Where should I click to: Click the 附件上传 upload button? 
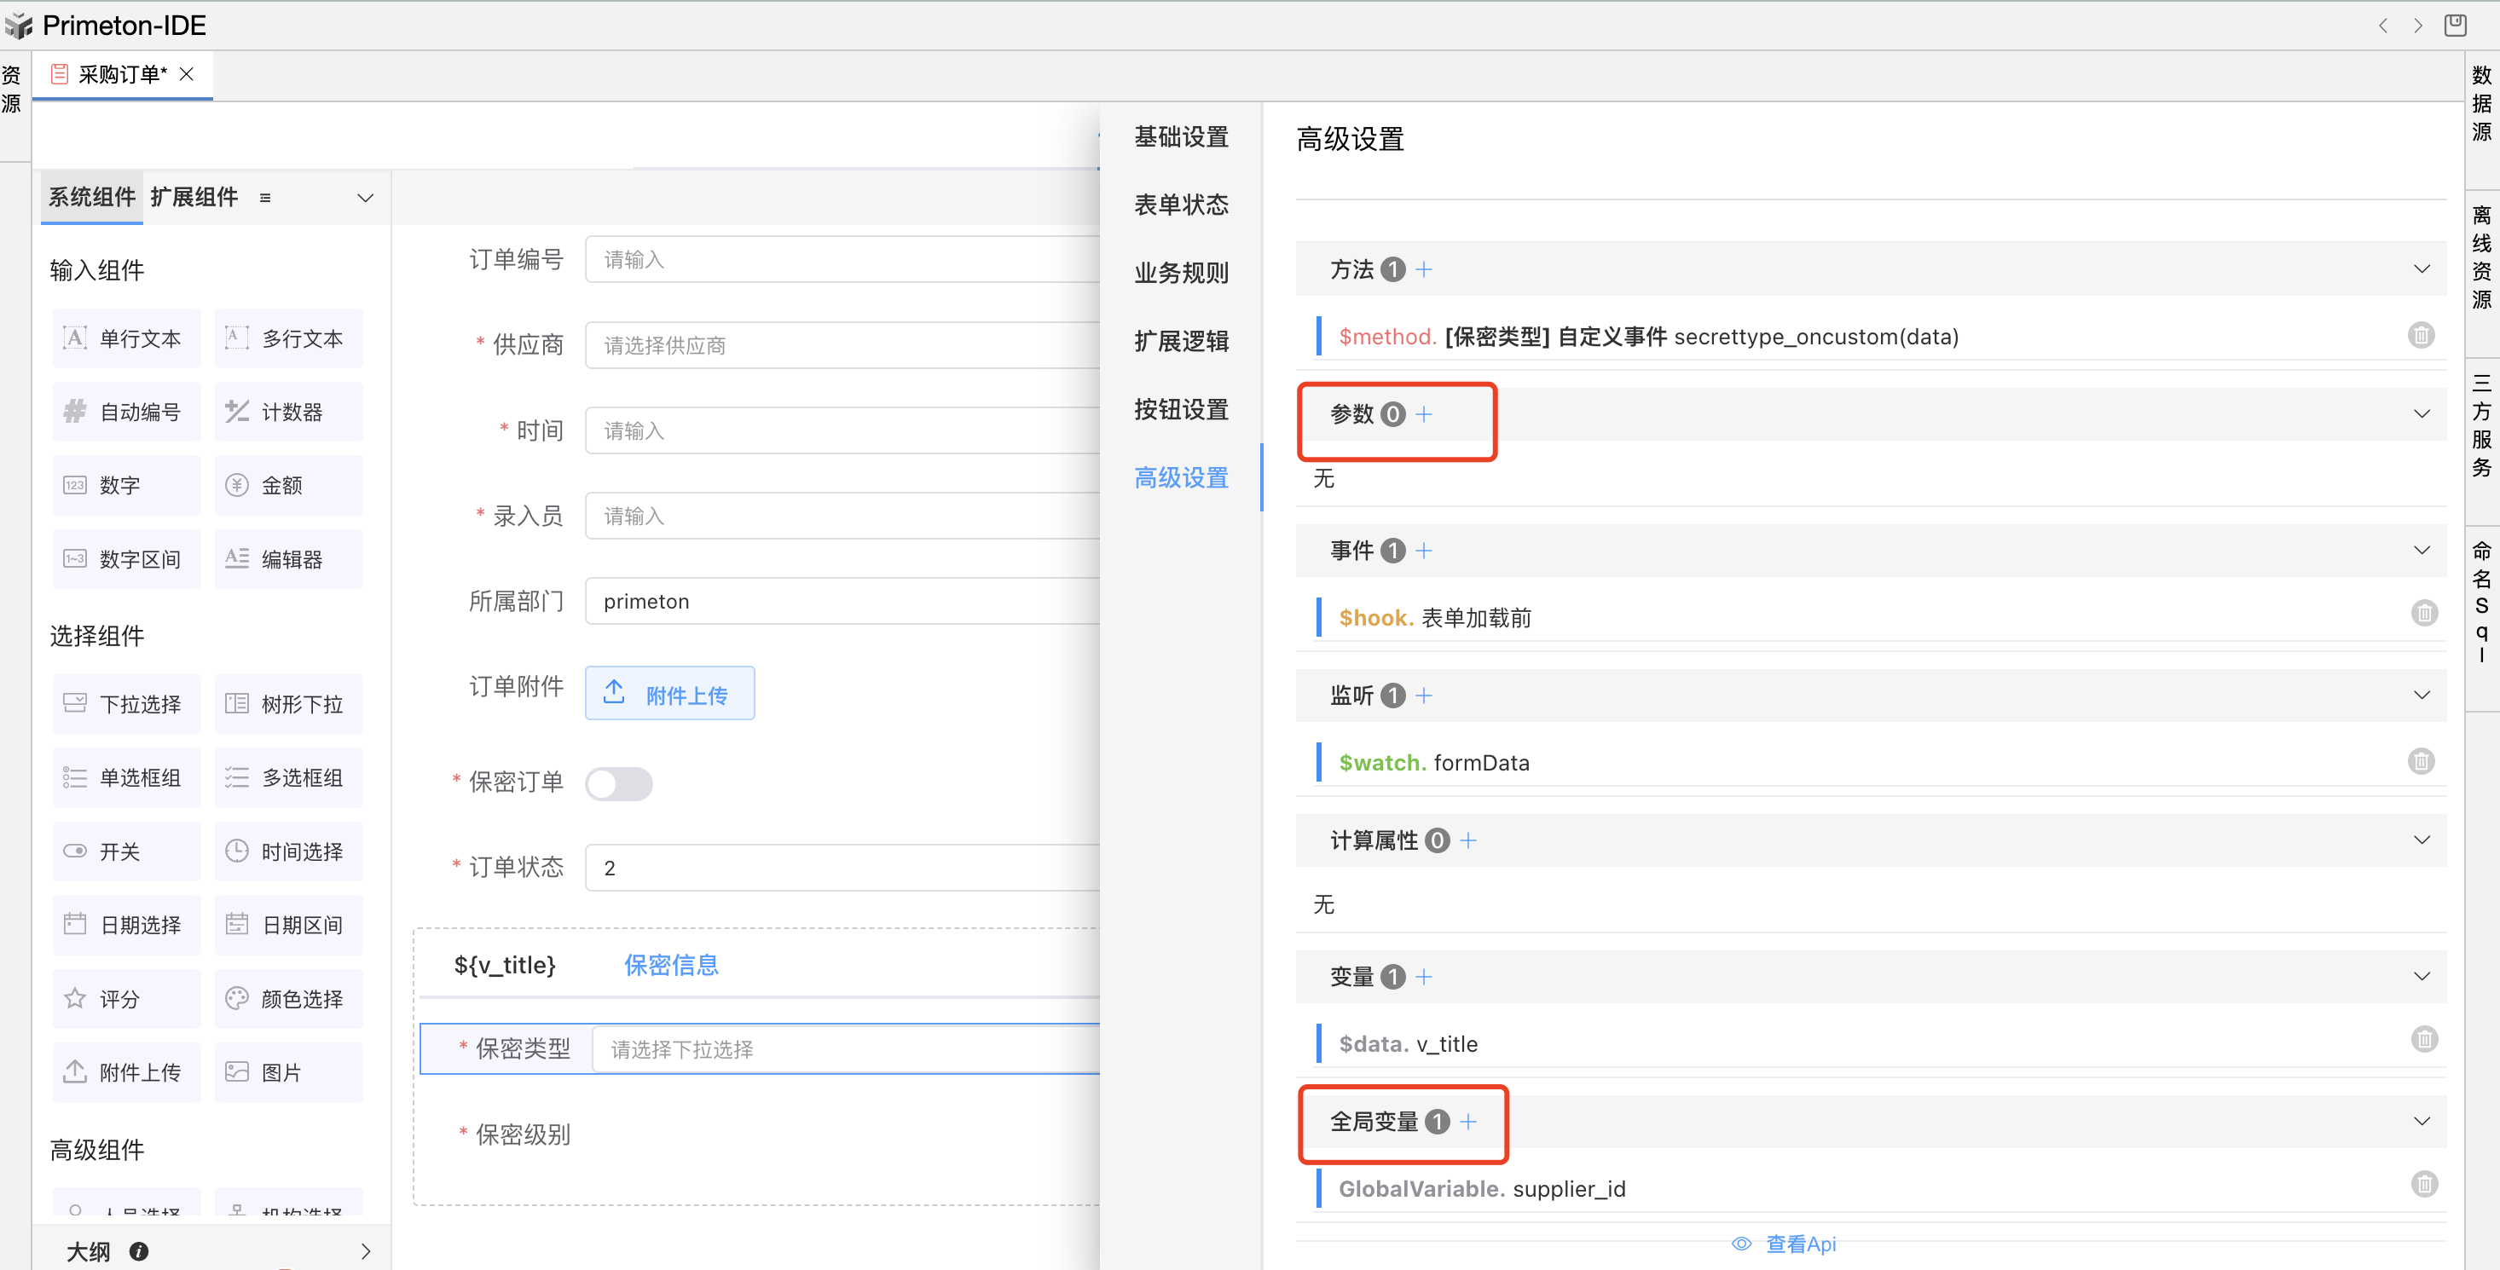[x=669, y=694]
